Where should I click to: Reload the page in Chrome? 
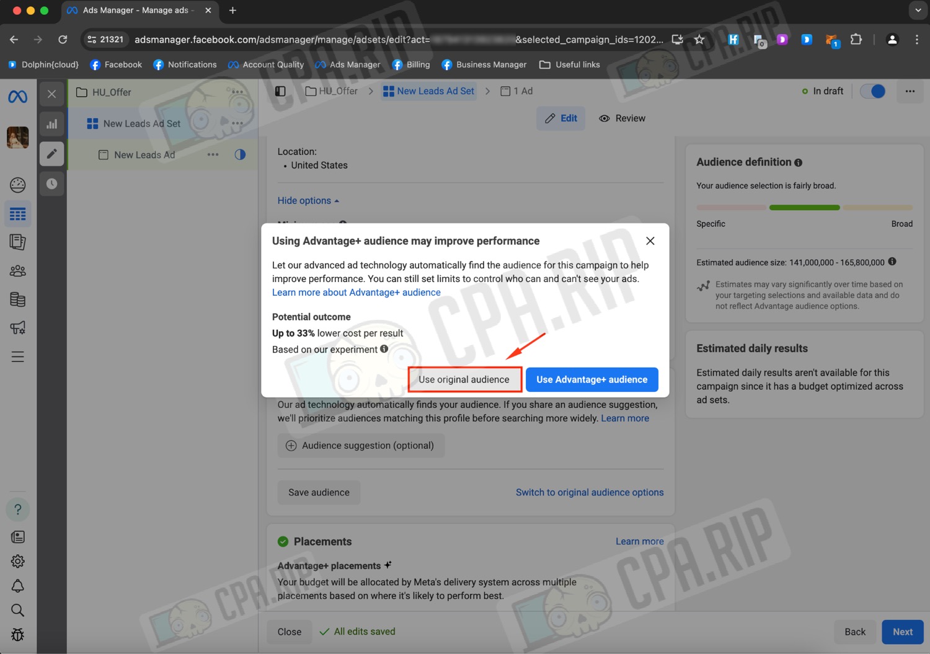click(63, 40)
